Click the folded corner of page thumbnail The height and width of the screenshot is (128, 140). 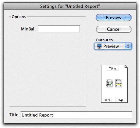(x=126, y=66)
